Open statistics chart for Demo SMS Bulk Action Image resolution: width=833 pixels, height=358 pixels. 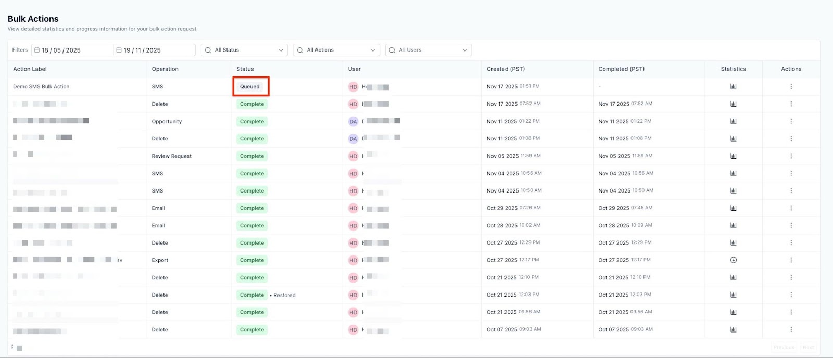(x=733, y=87)
